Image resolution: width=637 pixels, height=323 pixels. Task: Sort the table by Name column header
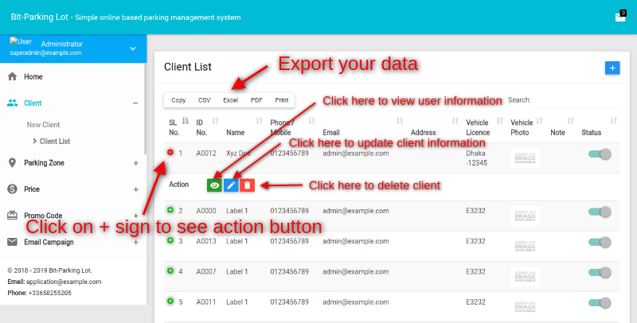coord(235,133)
